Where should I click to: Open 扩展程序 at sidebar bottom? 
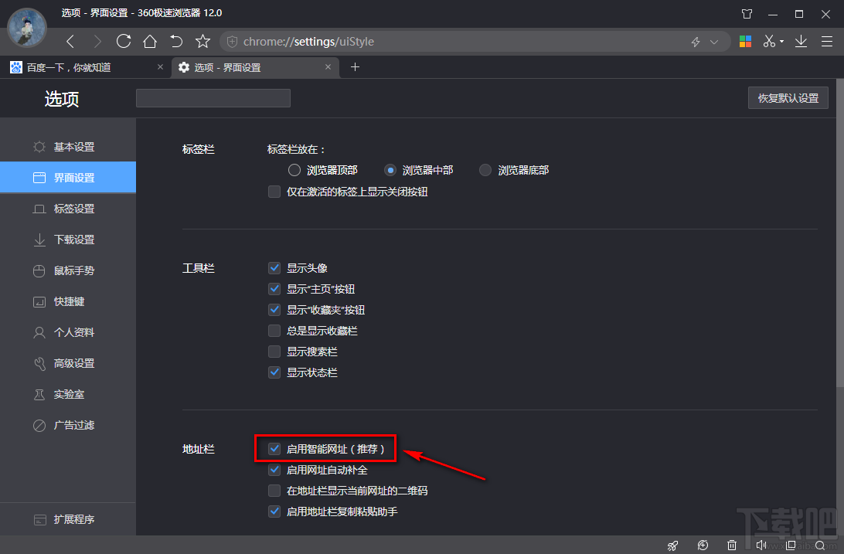tap(68, 519)
